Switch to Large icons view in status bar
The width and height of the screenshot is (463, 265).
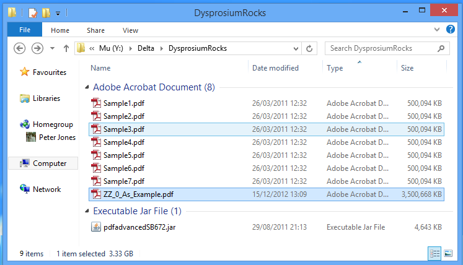click(448, 253)
